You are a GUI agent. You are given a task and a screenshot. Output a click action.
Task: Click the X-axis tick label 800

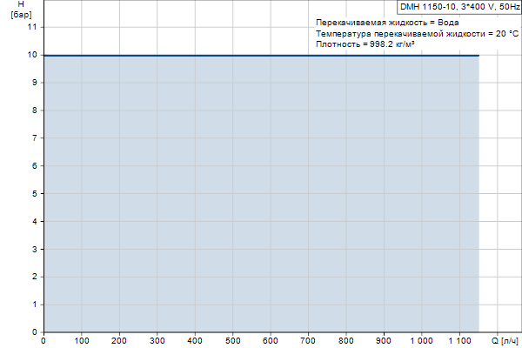point(346,340)
